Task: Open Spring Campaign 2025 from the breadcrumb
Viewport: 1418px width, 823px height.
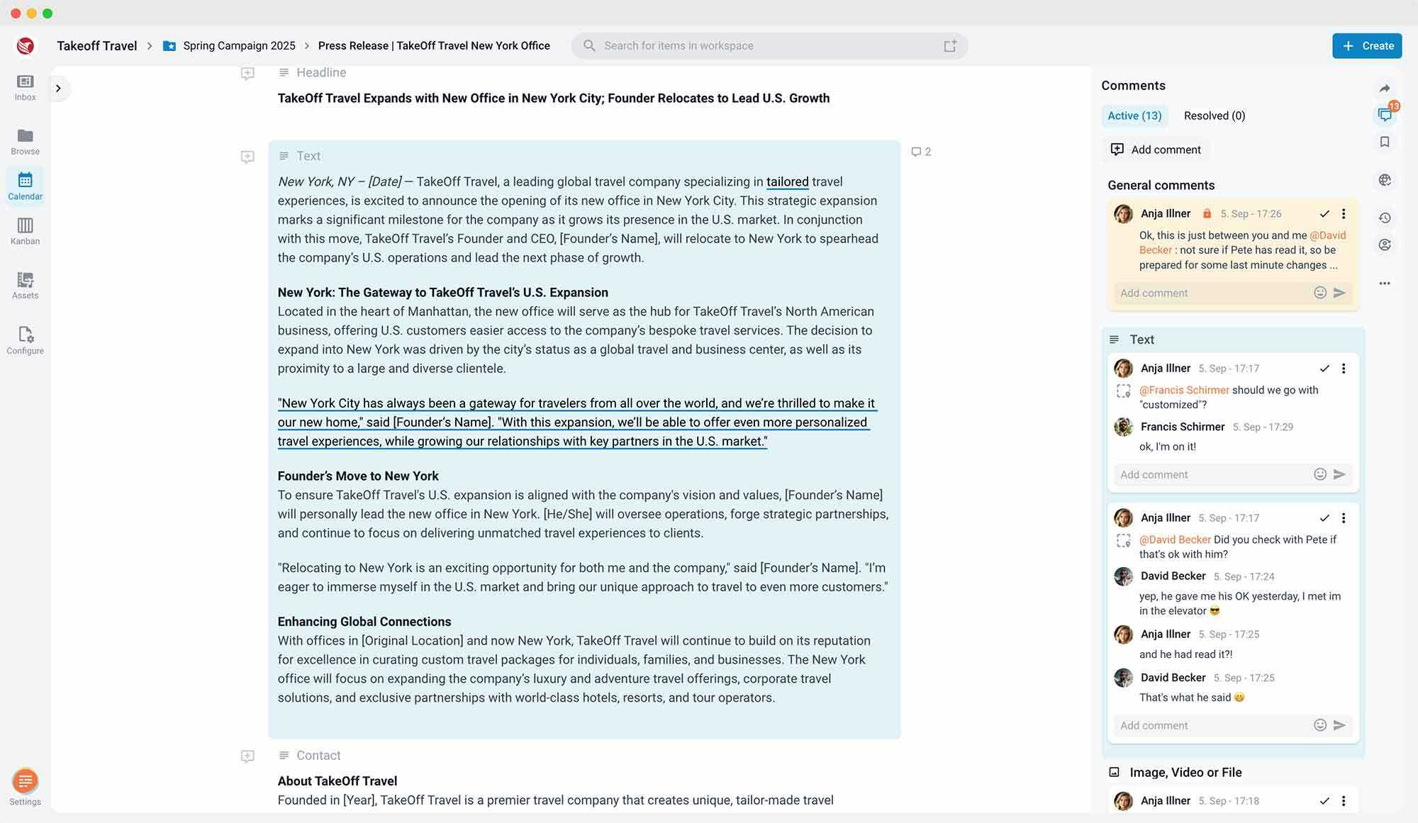Action: 238,45
